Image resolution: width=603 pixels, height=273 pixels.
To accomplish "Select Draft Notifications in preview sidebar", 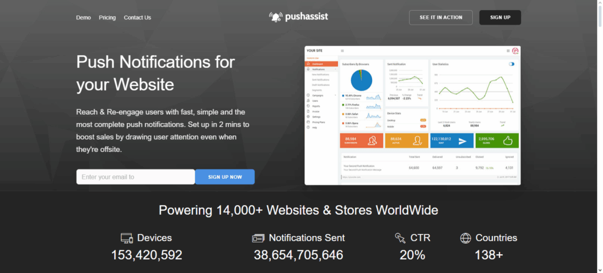I will click(x=321, y=85).
